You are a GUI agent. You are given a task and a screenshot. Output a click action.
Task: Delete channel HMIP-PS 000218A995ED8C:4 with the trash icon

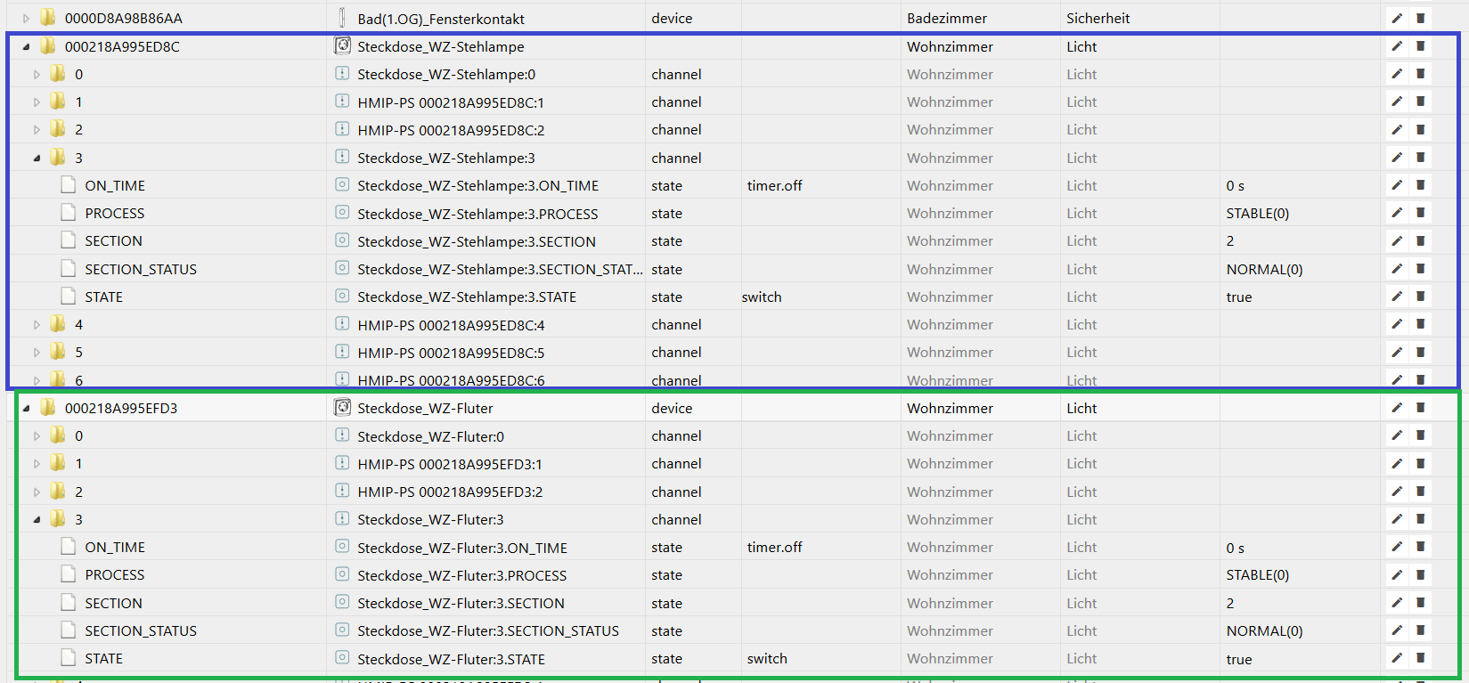point(1421,324)
